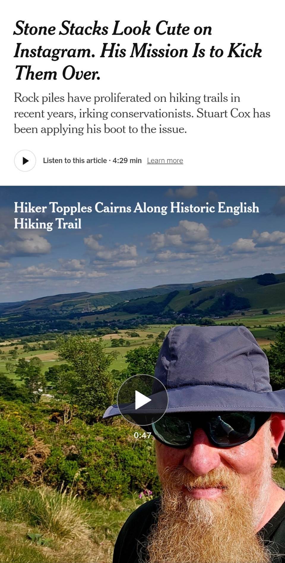
Task: Click the summary paragraph mentioning Stuart Cox
Action: pyautogui.click(x=142, y=114)
